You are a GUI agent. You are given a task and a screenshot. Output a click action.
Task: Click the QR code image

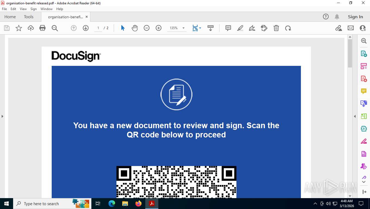coord(176,182)
